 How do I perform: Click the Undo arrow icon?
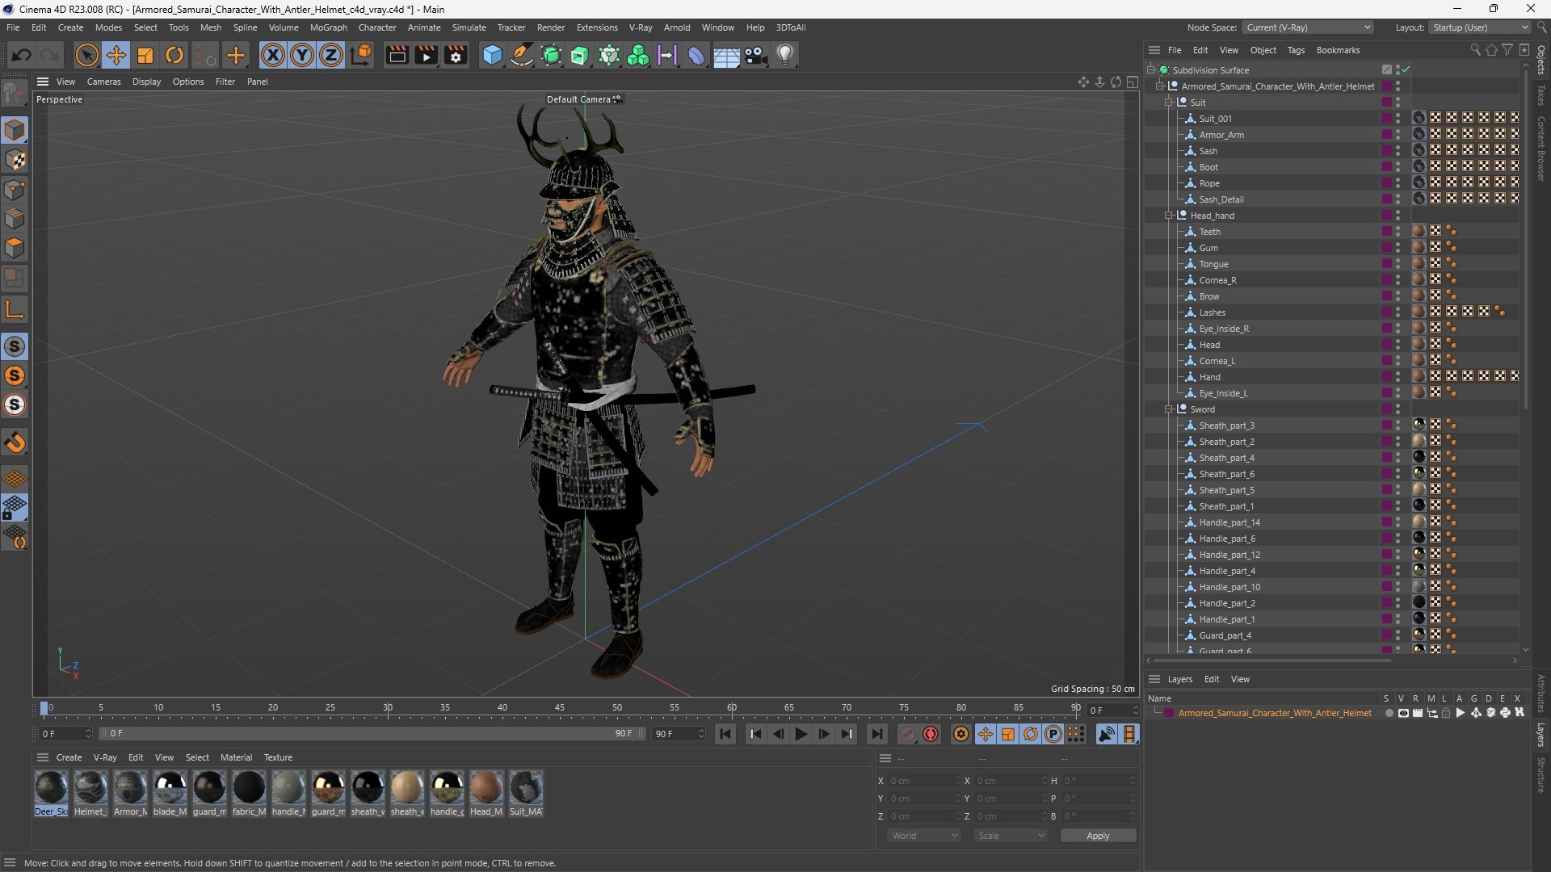coord(22,55)
